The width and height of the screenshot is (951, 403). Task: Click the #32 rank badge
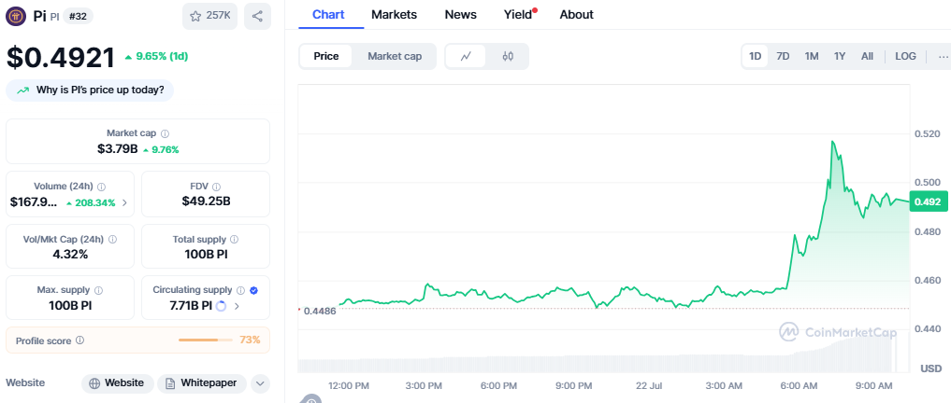tap(78, 17)
